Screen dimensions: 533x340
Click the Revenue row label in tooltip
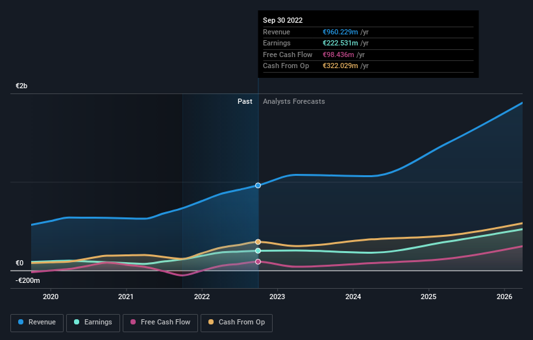(x=277, y=32)
